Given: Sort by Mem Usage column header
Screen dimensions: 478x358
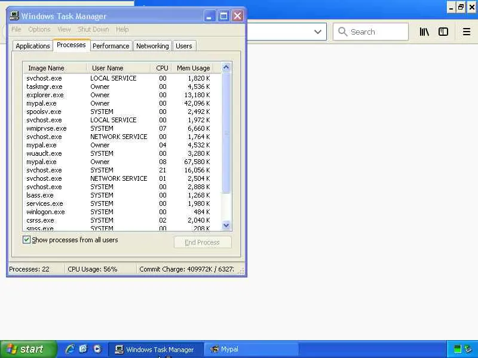Looking at the screenshot, I should pos(192,68).
